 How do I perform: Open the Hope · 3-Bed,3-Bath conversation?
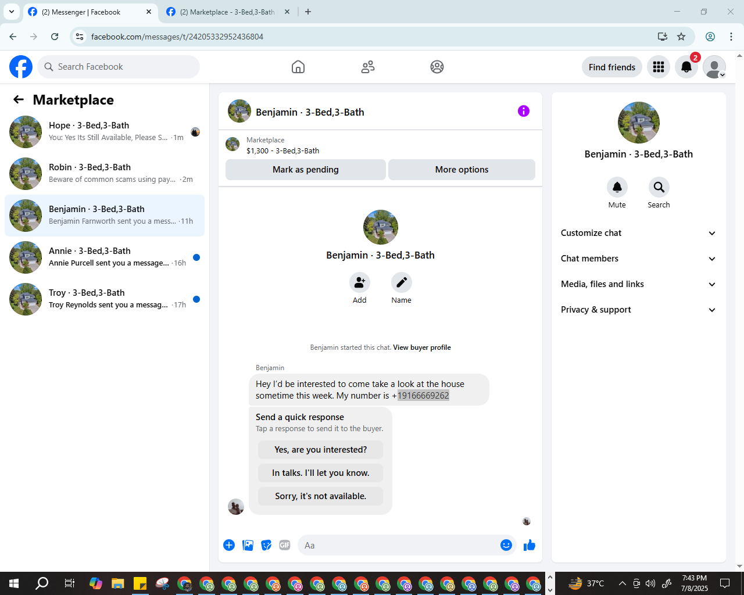coord(105,132)
